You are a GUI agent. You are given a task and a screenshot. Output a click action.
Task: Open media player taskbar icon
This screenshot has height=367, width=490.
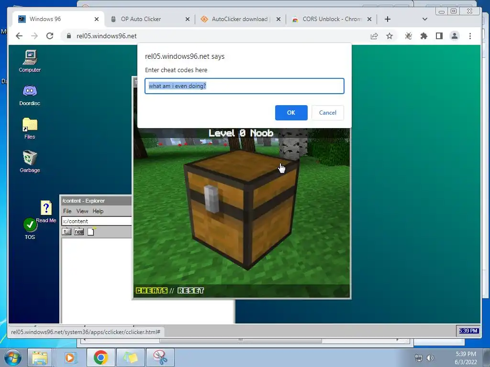(x=70, y=357)
